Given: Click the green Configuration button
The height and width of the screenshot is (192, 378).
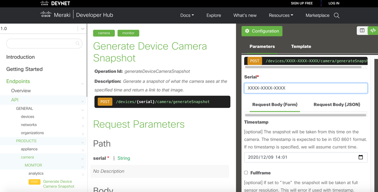Looking at the screenshot, I should tap(262, 31).
